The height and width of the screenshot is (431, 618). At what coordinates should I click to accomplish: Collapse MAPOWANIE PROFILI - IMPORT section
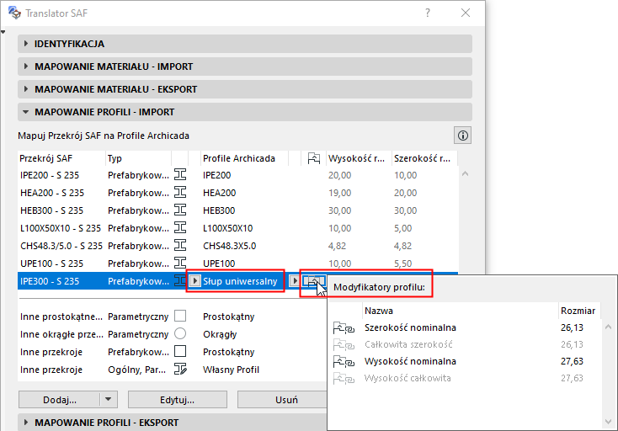(x=245, y=112)
